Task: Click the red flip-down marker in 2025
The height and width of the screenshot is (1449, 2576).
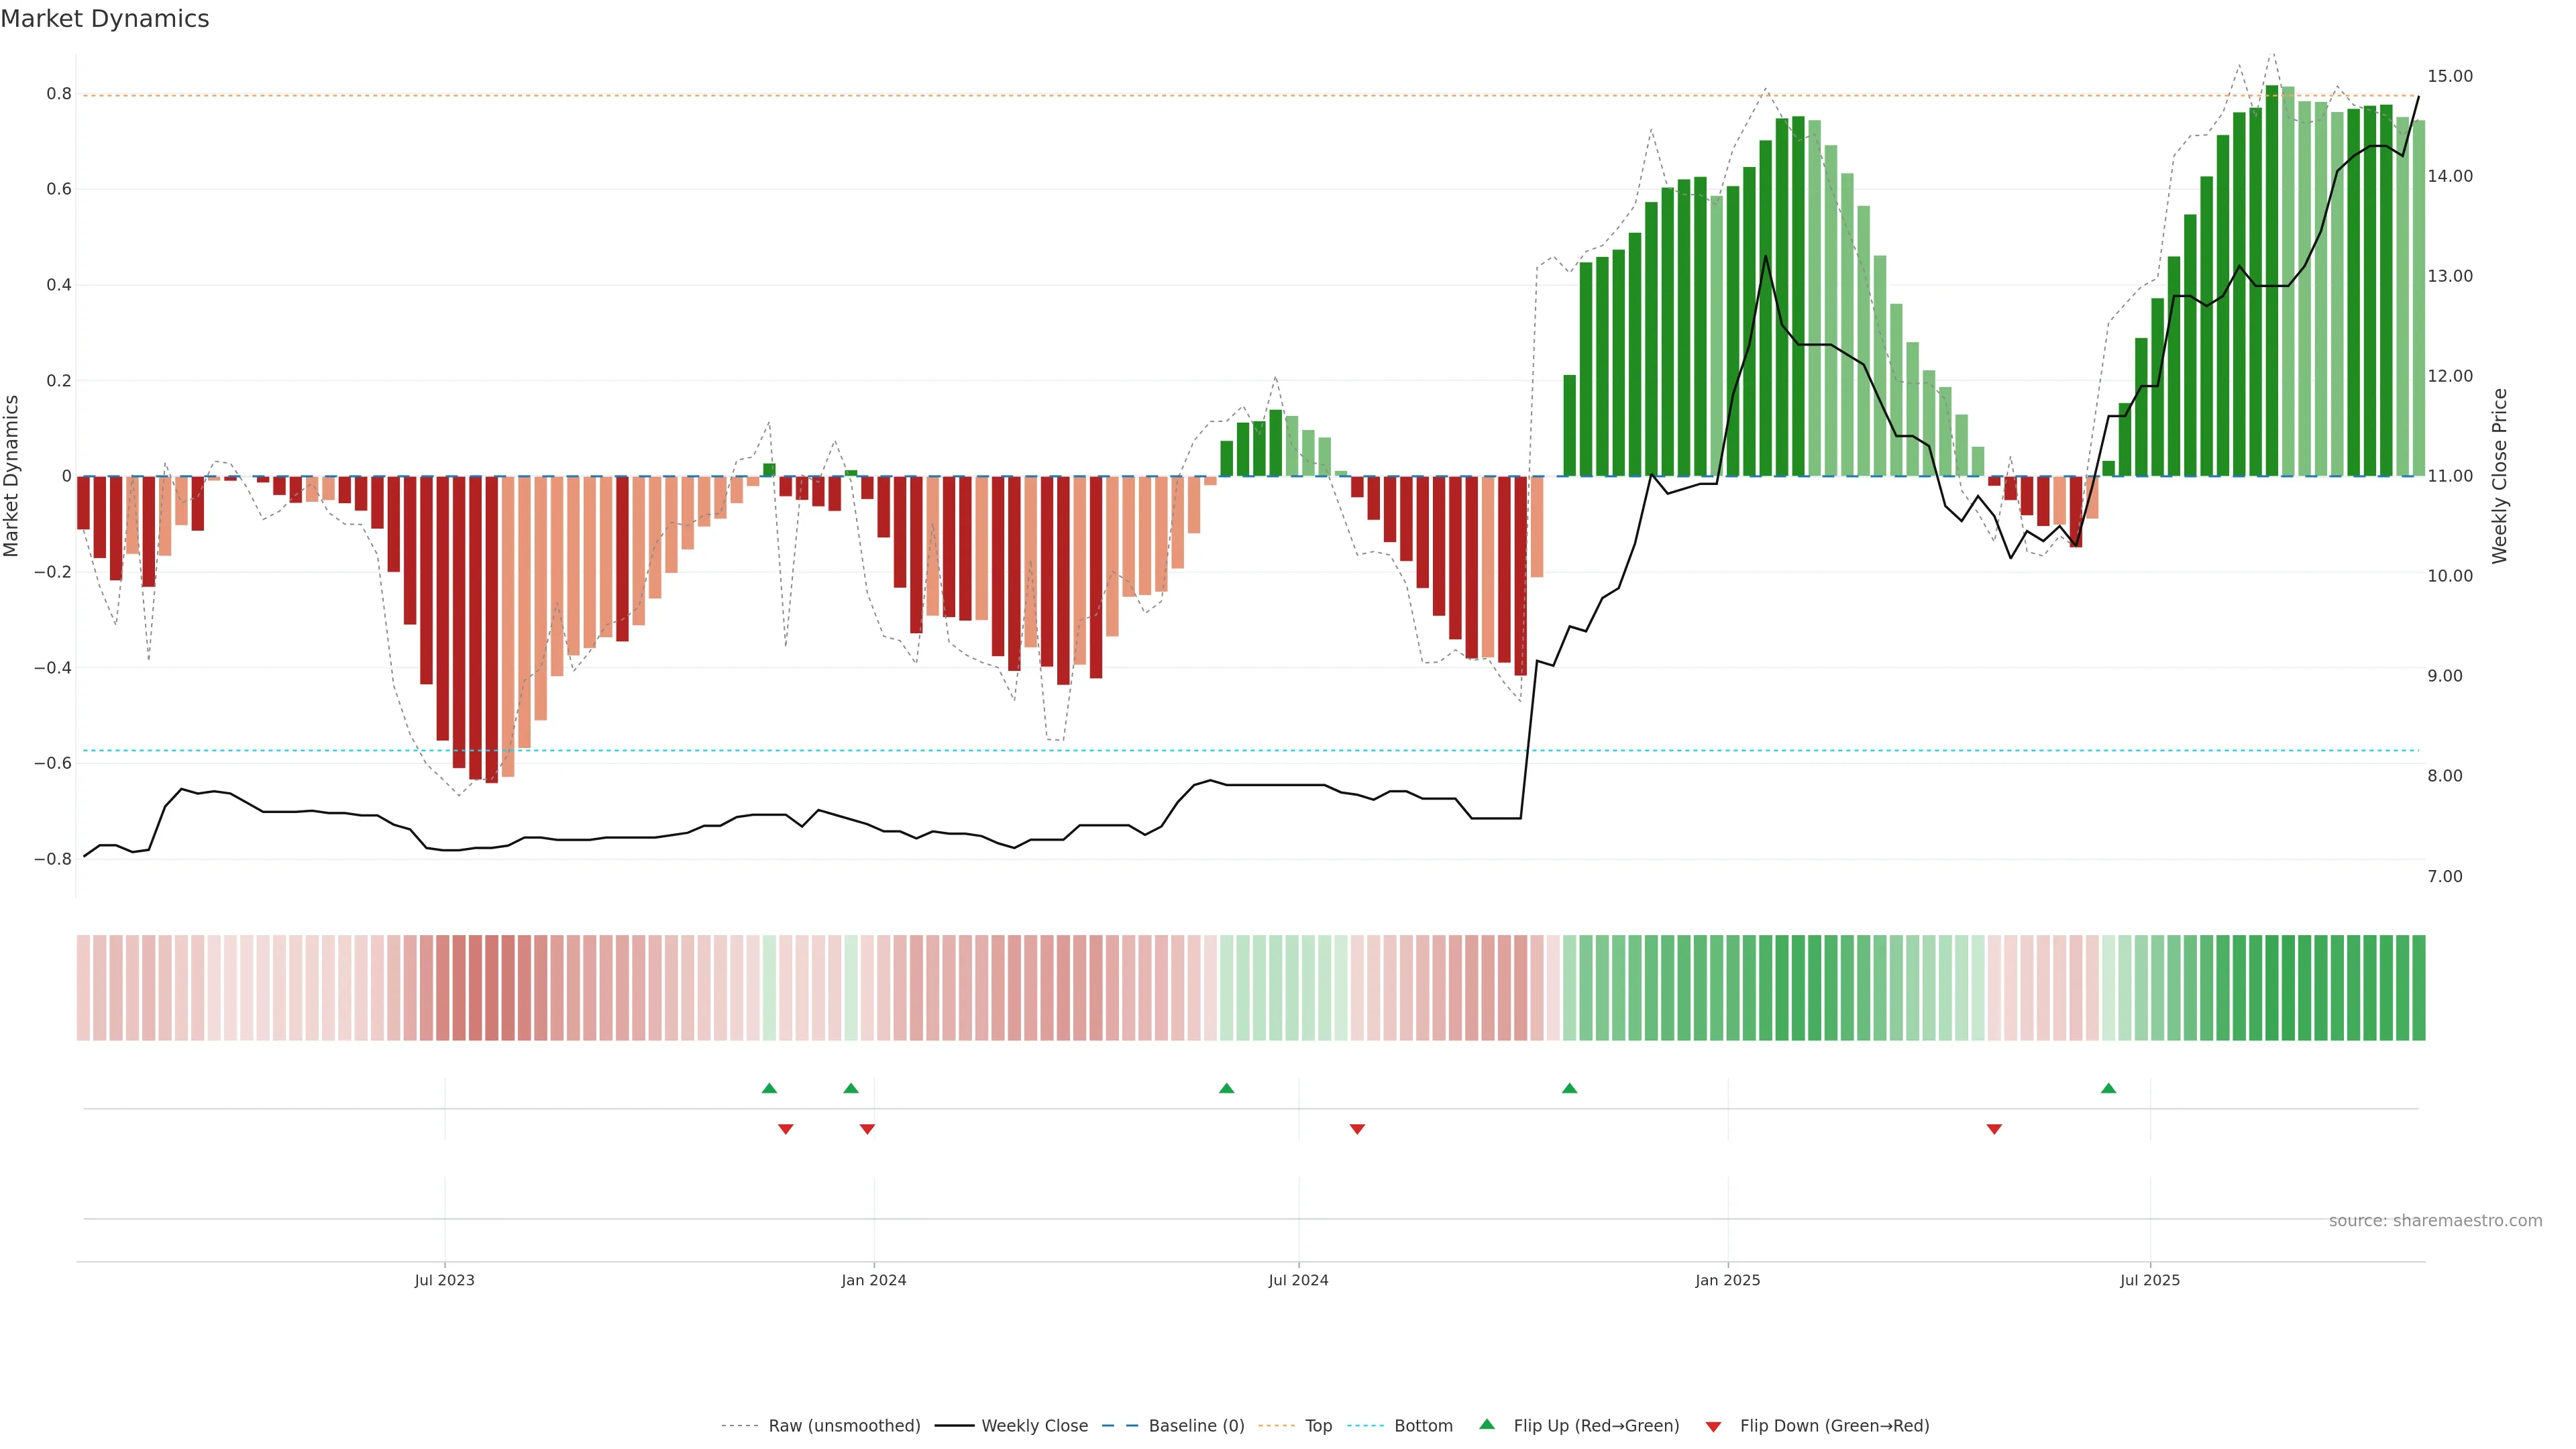Action: [1994, 1129]
